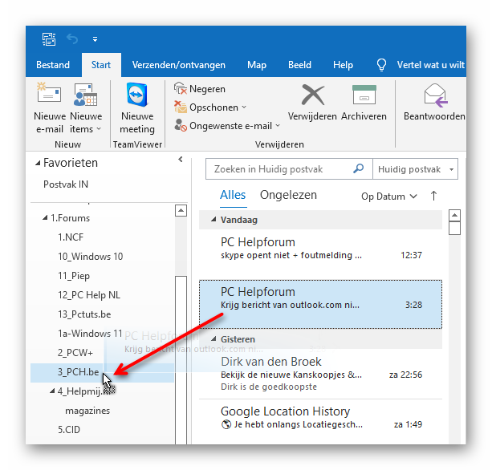Show only Ongelezen messages

point(288,195)
